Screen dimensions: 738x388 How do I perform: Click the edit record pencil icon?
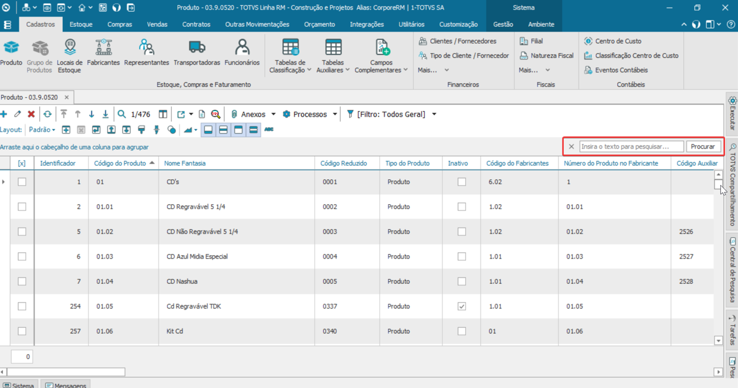(18, 114)
